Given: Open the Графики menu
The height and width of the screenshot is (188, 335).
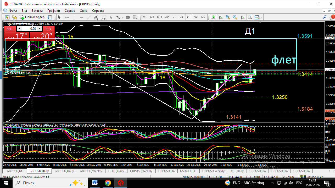Looking at the screenshot, I should (x=54, y=11).
